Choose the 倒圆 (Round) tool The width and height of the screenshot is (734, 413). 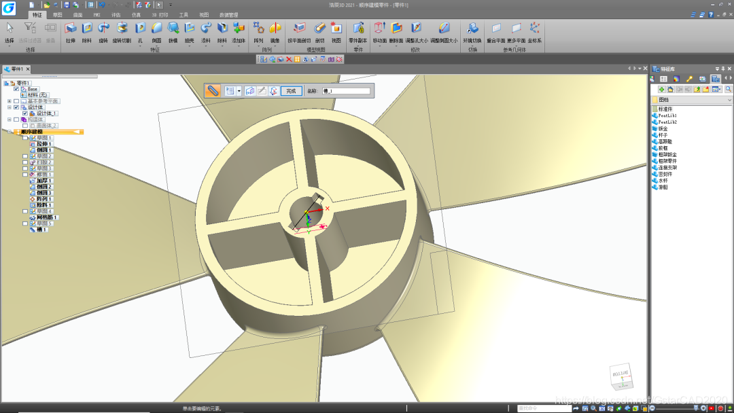click(x=156, y=29)
